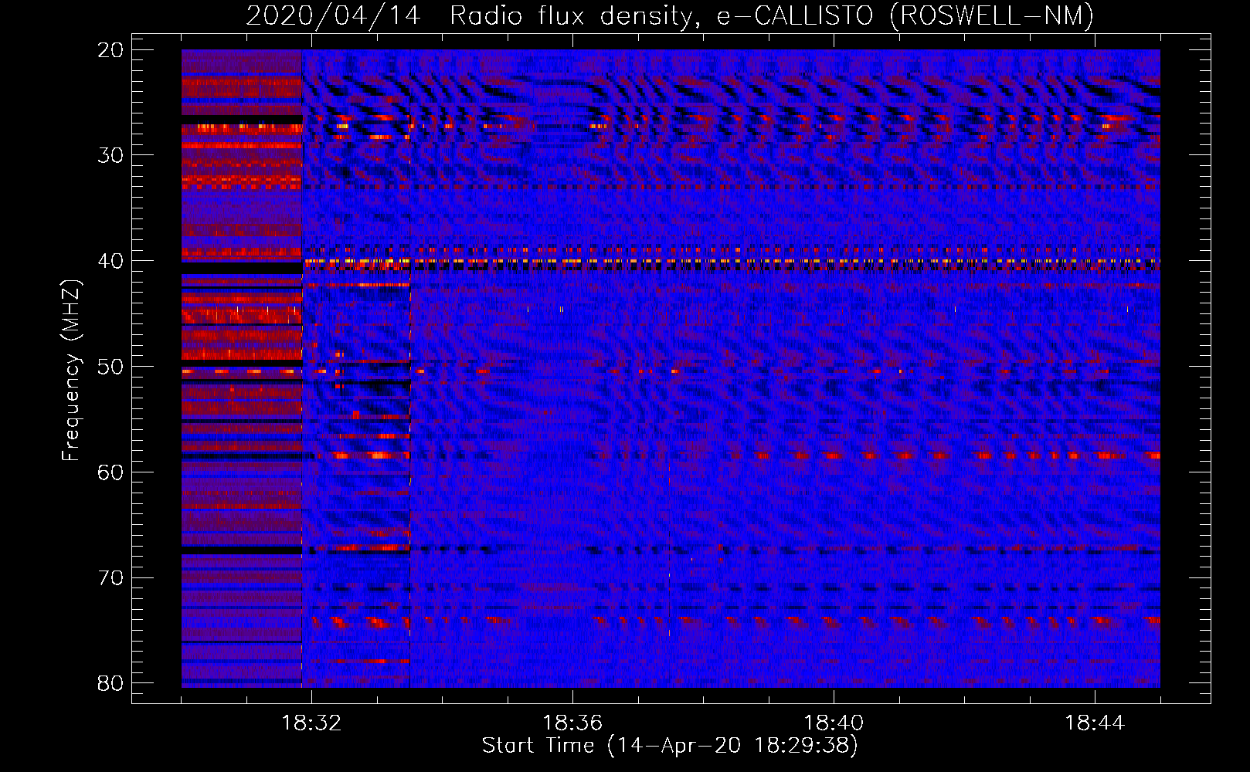
Task: Click the 60 MHz frequency tick label
Action: click(111, 472)
